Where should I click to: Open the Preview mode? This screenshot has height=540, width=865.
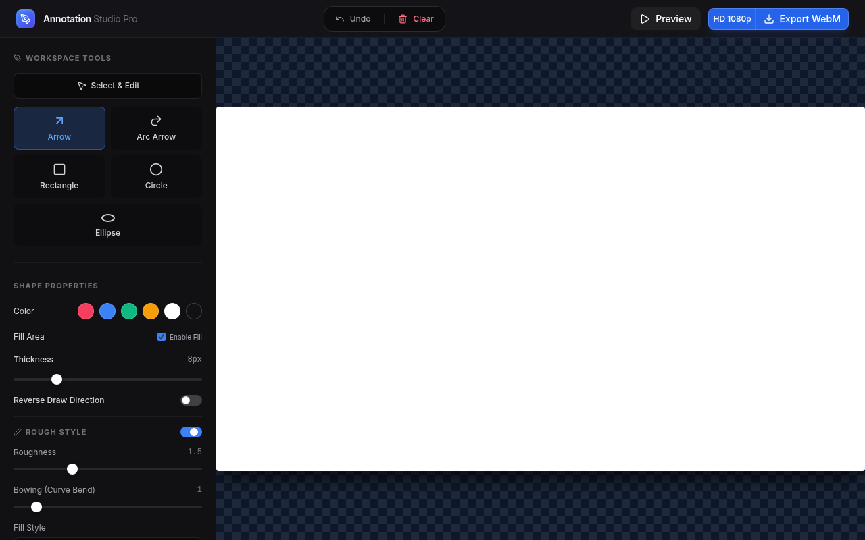(666, 19)
